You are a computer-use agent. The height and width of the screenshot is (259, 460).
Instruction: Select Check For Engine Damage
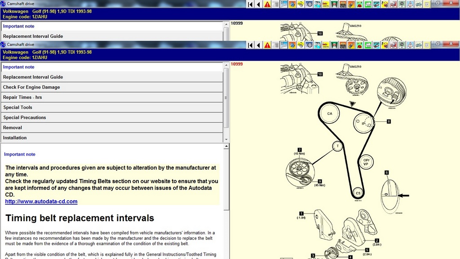pos(112,87)
